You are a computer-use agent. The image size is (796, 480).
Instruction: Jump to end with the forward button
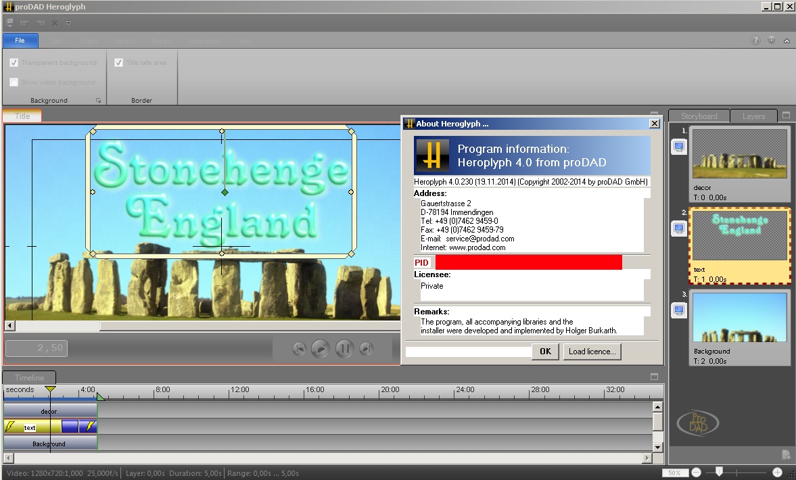click(x=366, y=349)
